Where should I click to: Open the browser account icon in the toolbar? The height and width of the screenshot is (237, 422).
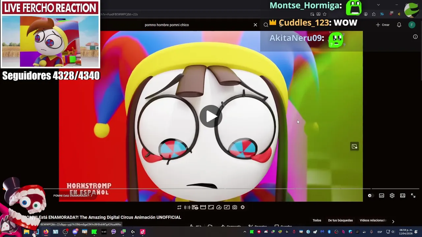pyautogui.click(x=366, y=14)
